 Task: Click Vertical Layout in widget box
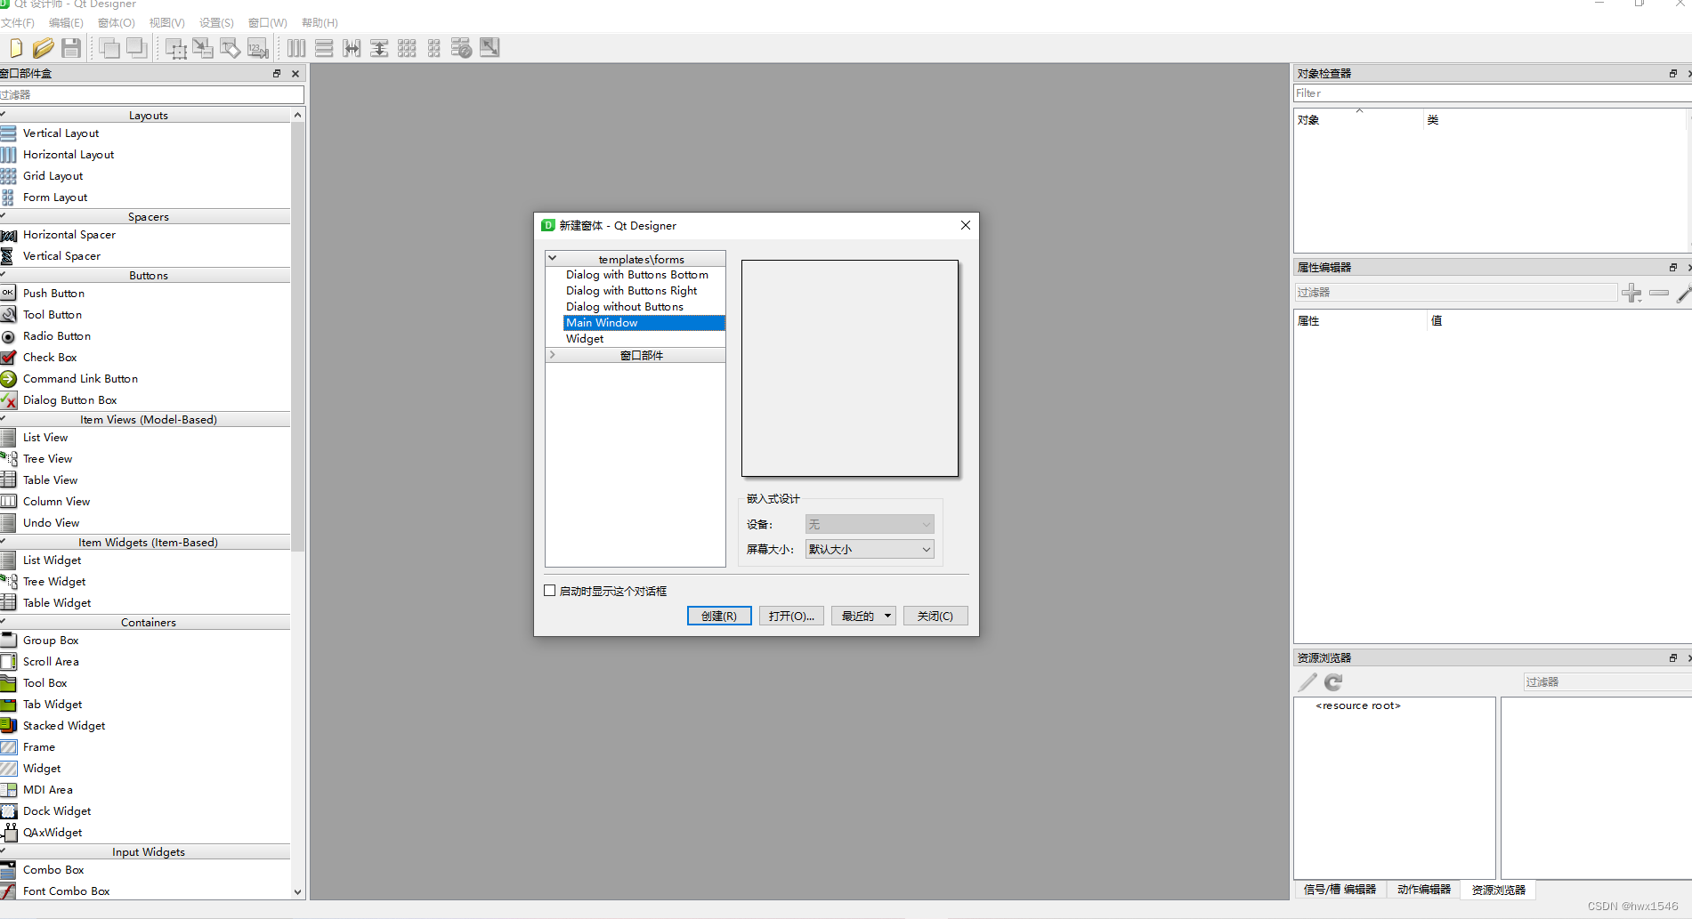pyautogui.click(x=61, y=133)
